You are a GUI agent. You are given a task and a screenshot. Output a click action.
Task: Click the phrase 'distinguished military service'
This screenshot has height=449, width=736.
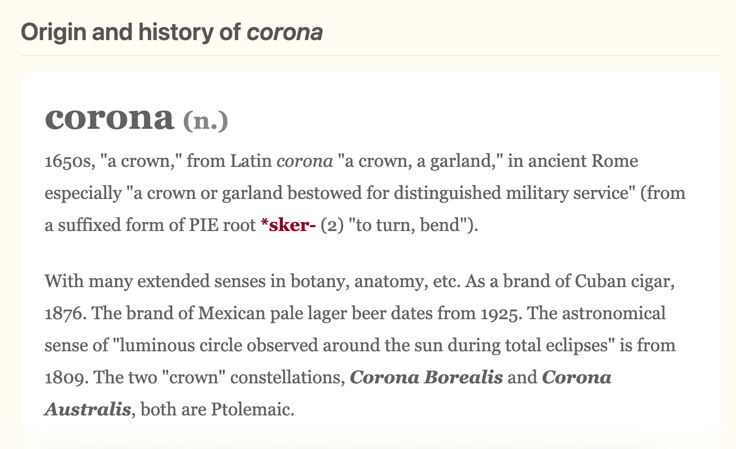[511, 193]
